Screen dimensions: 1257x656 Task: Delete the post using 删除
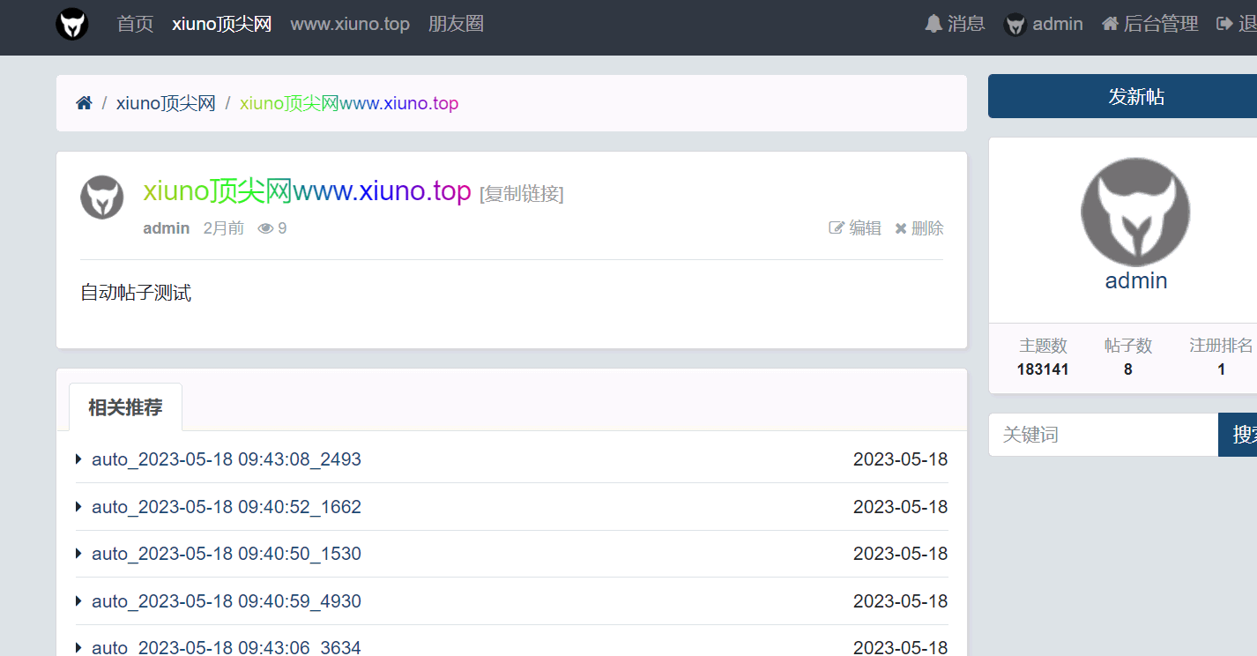[919, 228]
